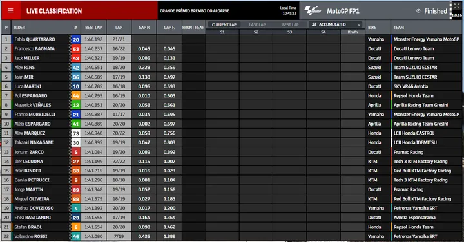This screenshot has width=464, height=242.
Task: Select rider Luca MARINI
Action: [x=28, y=86]
